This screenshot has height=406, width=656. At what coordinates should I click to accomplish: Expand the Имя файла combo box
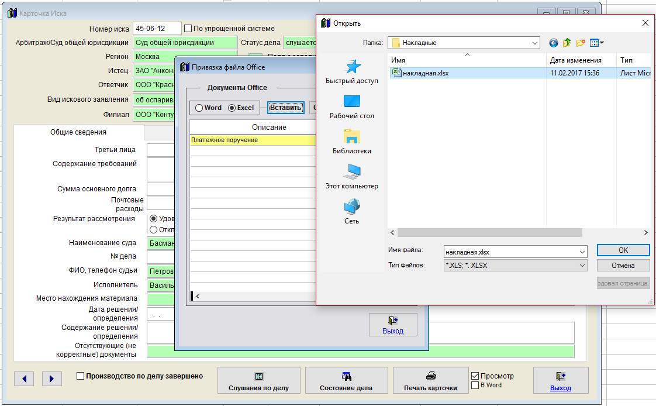point(582,252)
